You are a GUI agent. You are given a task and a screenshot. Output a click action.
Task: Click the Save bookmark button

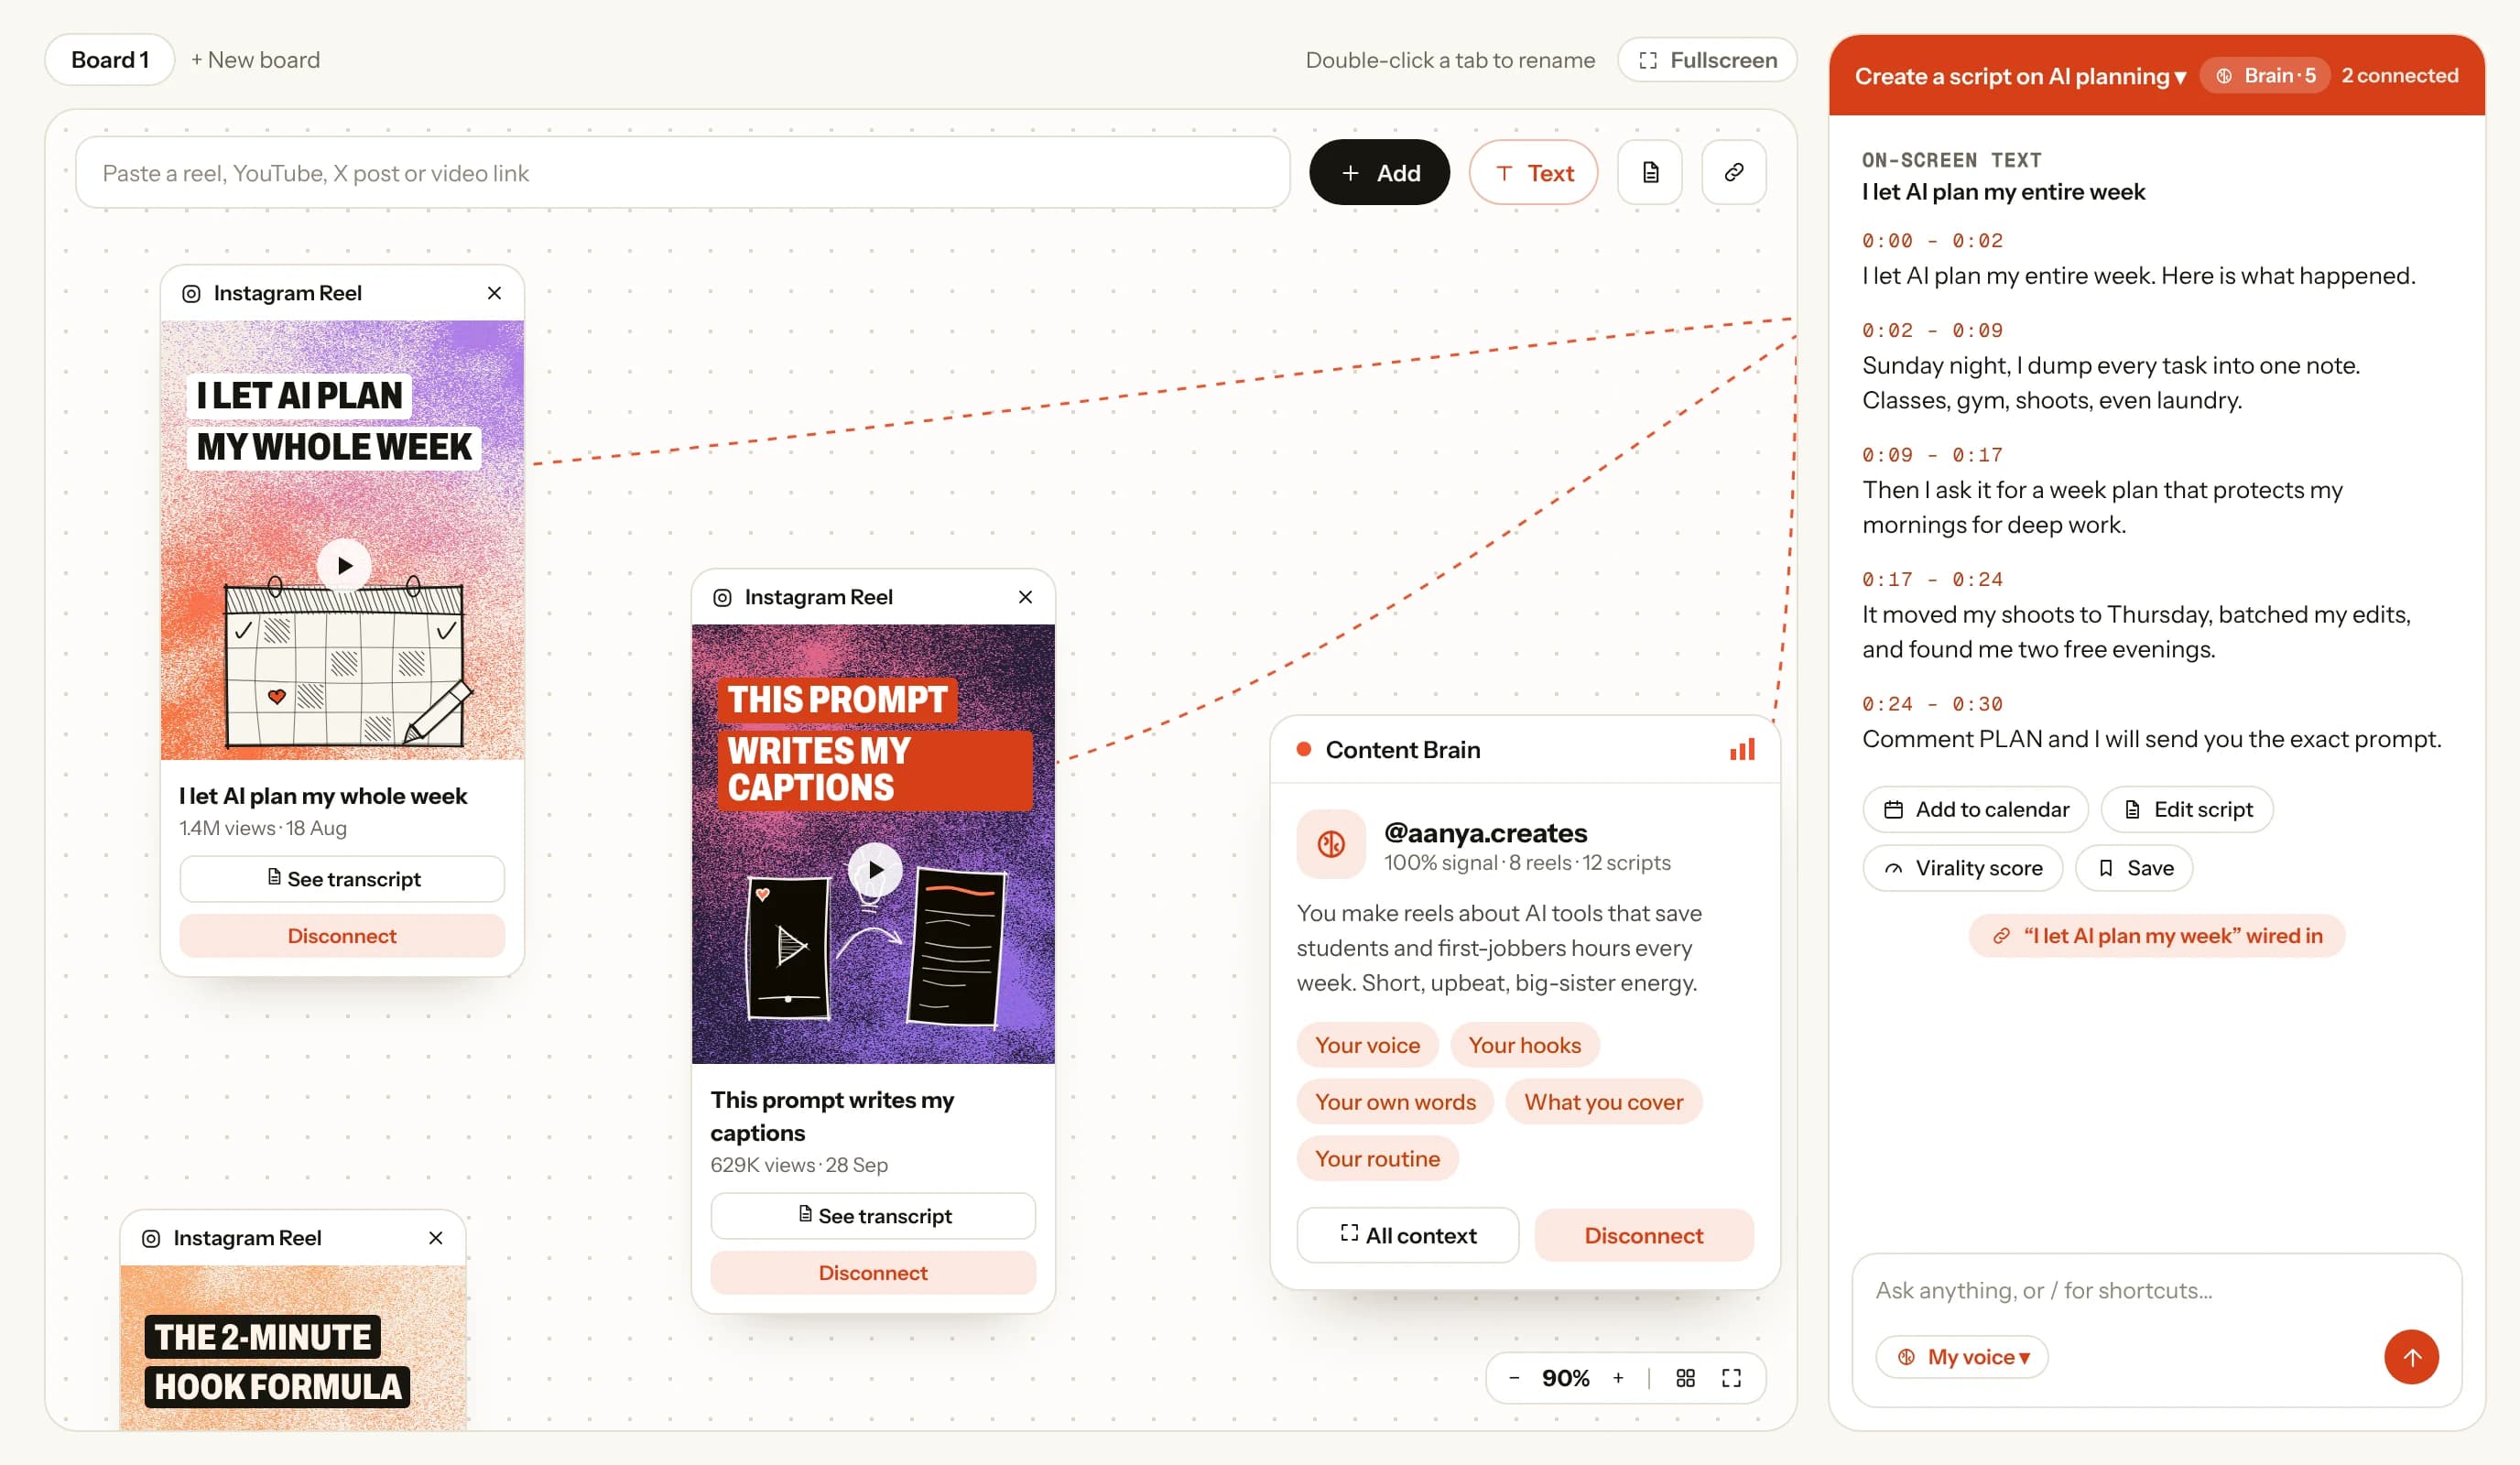2134,868
